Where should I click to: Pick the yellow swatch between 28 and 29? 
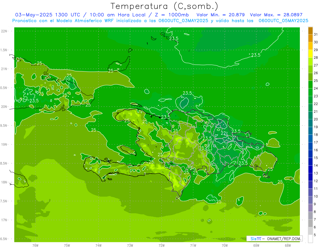click(310, 54)
